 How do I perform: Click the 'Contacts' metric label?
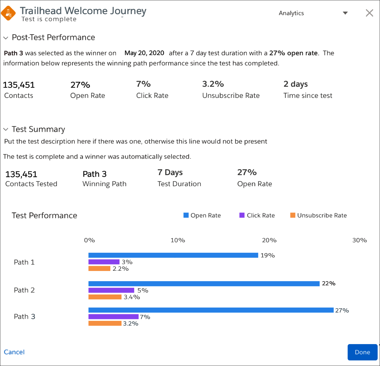[19, 96]
